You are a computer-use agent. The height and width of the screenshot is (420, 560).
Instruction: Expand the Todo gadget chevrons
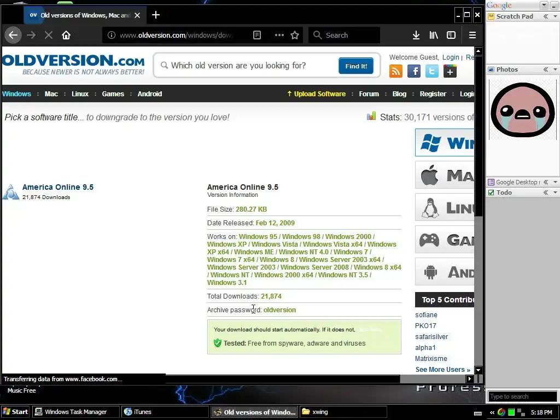pyautogui.click(x=546, y=192)
